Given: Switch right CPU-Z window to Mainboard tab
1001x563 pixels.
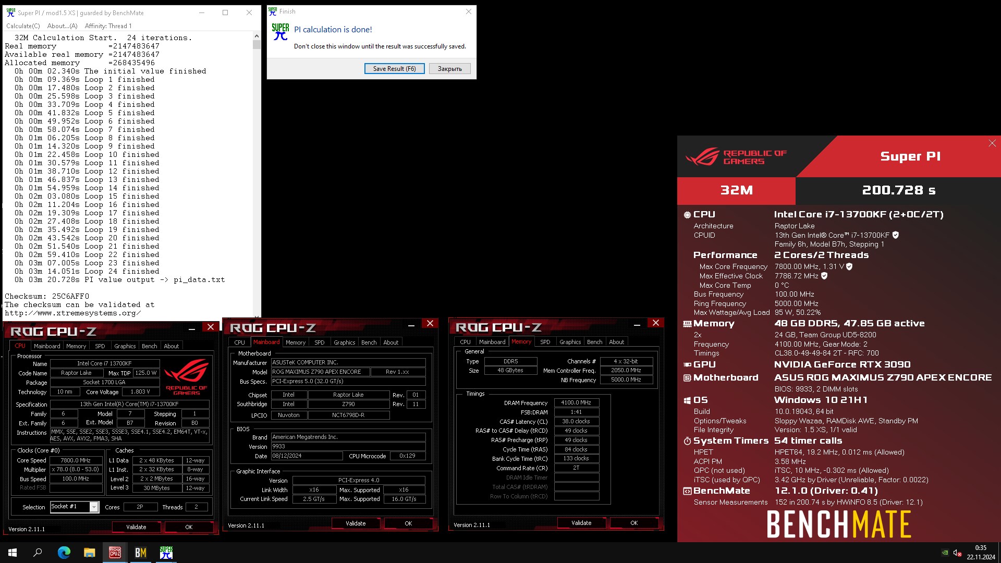Looking at the screenshot, I should pos(492,342).
